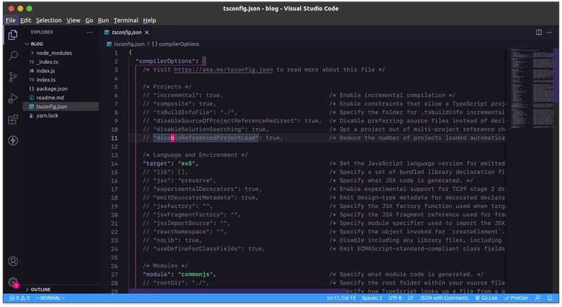
Task: Open the Explorer views and more actions ellipsis
Action: [89, 32]
